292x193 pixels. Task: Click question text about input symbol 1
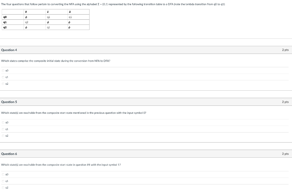click(x=61, y=165)
